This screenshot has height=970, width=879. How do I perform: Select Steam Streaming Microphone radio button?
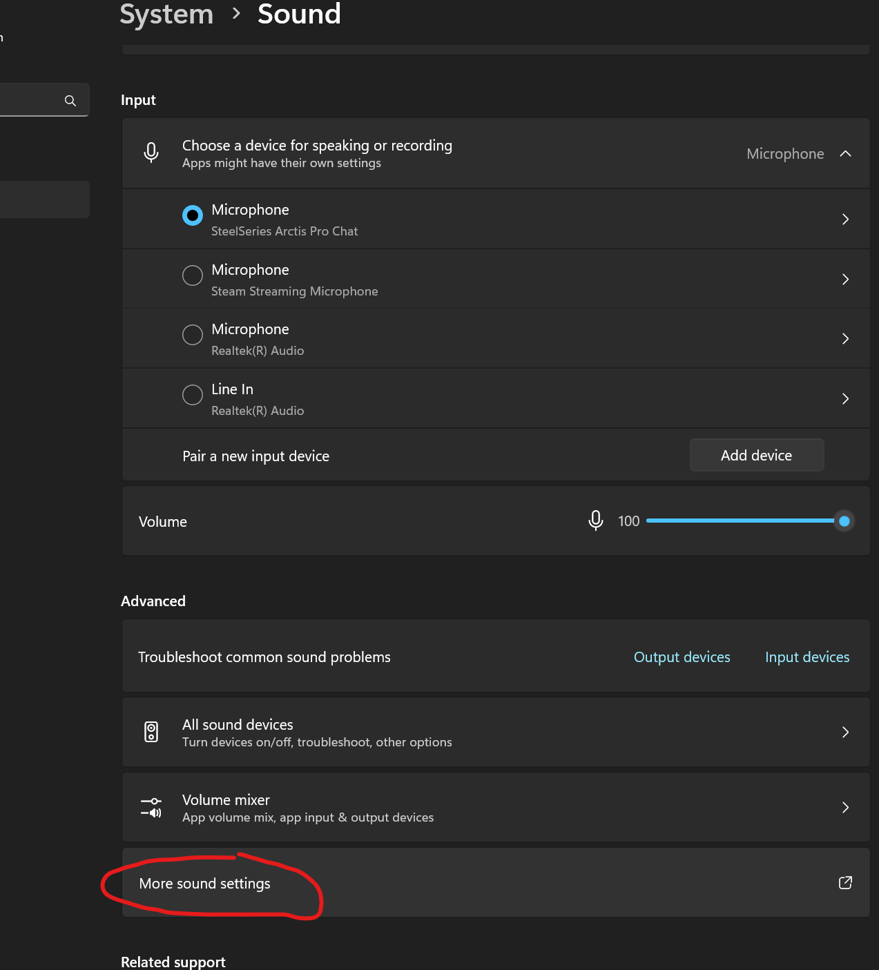[x=193, y=275]
